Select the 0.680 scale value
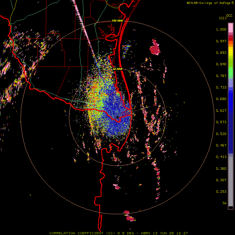The image size is (235, 235). (221, 99)
